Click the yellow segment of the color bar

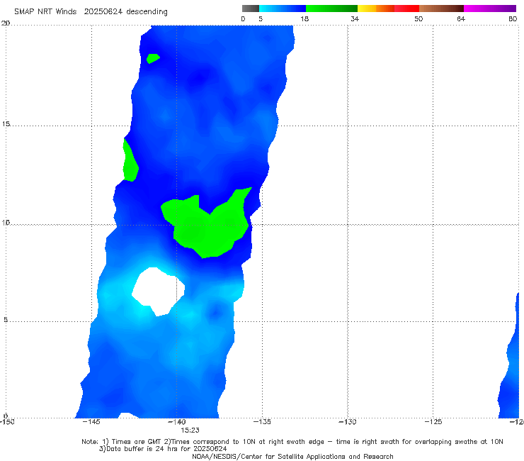pos(367,9)
